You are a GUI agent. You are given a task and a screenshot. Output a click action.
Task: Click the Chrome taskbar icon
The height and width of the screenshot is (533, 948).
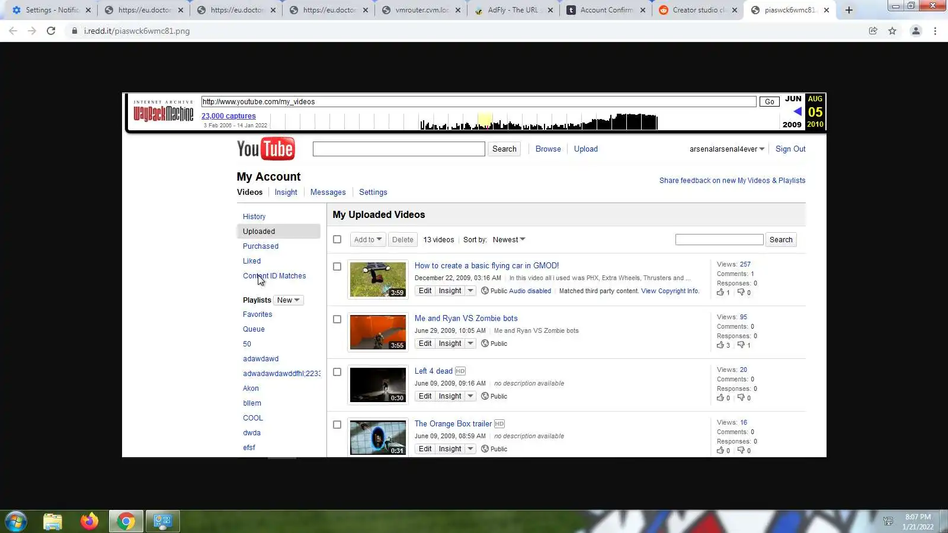(126, 521)
